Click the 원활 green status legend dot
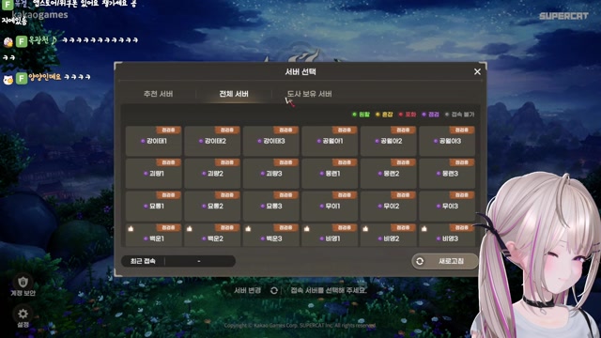Screen dimensions: 601x338 [x=355, y=115]
